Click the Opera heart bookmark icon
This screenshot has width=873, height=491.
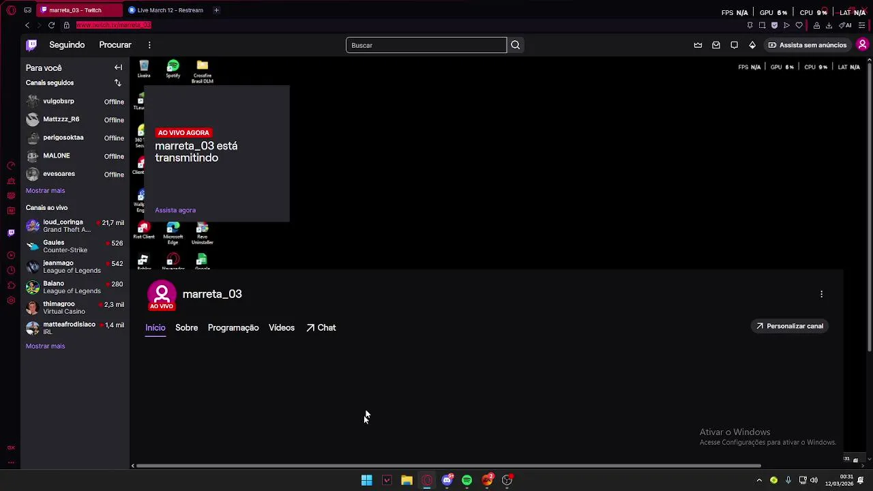click(x=799, y=25)
